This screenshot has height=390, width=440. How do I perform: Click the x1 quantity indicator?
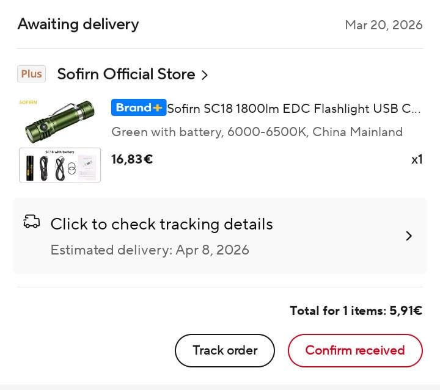point(417,160)
